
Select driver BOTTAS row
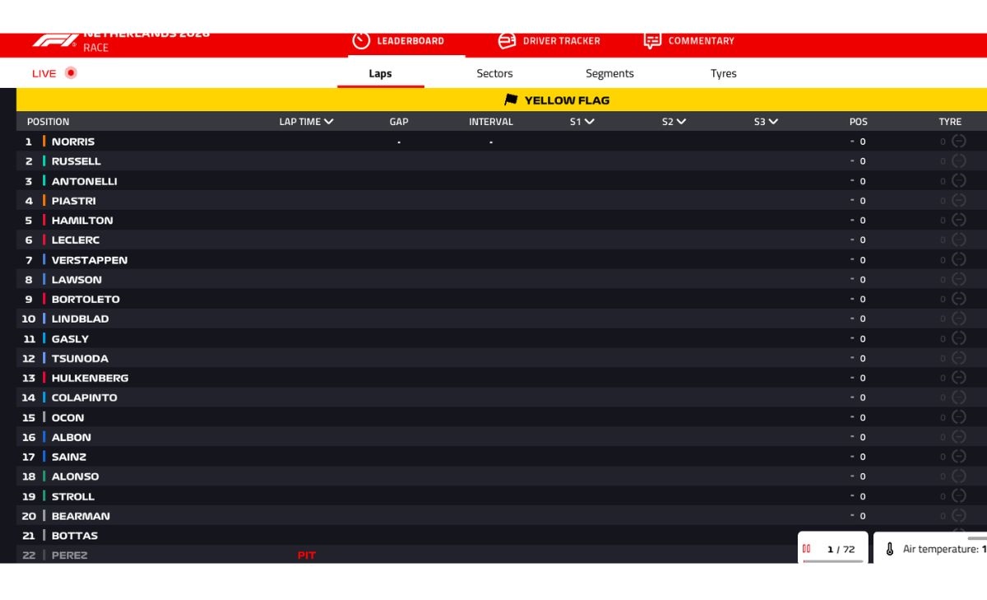click(x=502, y=536)
